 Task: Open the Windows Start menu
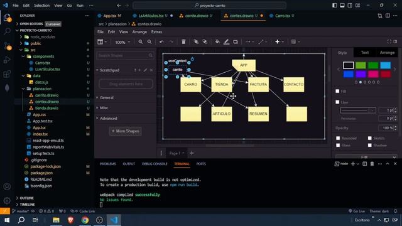pyautogui.click(x=7, y=220)
